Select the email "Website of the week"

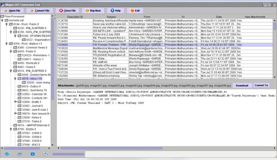pos(165,65)
